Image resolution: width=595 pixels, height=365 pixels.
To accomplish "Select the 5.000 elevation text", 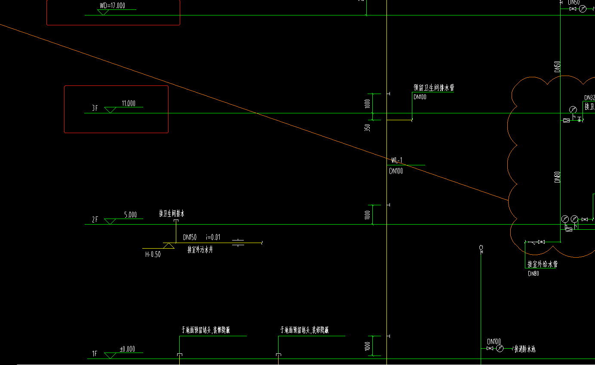I will click(131, 215).
